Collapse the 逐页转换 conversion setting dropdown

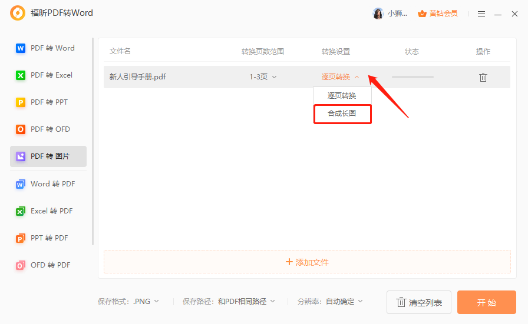(341, 77)
